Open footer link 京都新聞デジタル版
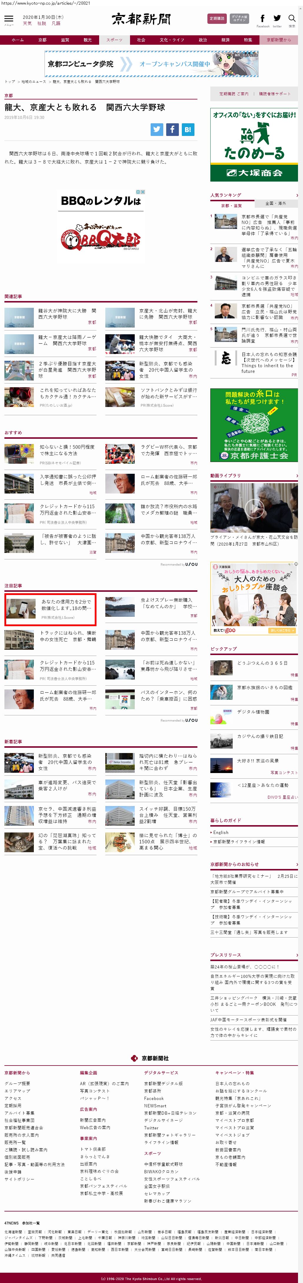This screenshot has width=303, height=1283. click(x=163, y=1083)
